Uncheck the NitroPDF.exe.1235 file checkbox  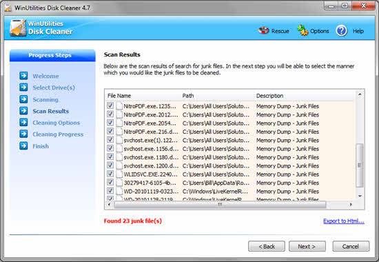[110, 105]
